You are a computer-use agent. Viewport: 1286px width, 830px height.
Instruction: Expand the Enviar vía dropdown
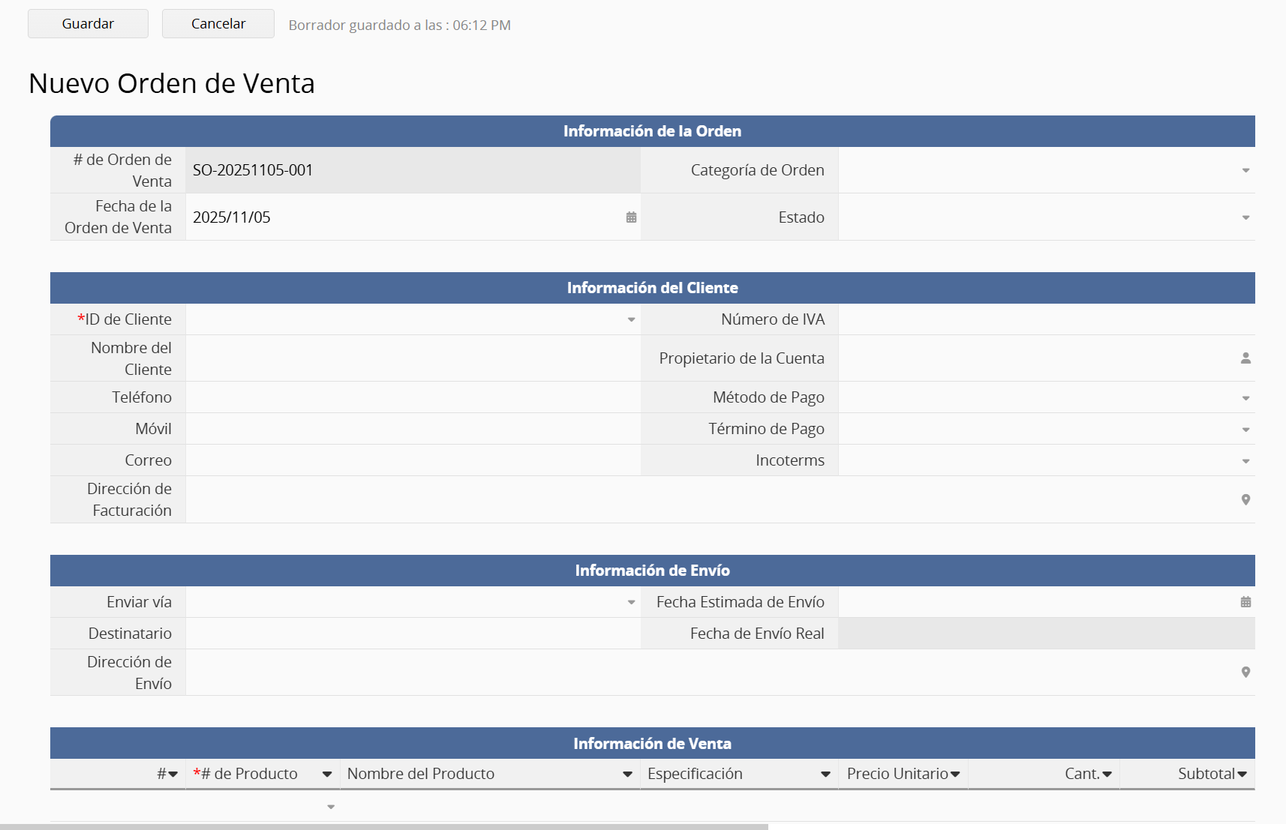point(631,603)
